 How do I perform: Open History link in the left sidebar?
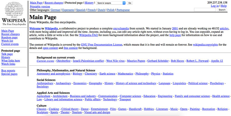[6, 57]
